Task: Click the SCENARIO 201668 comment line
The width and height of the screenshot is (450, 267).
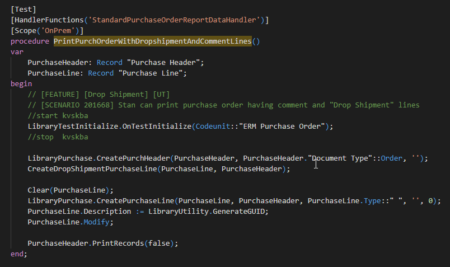Action: tap(223, 105)
